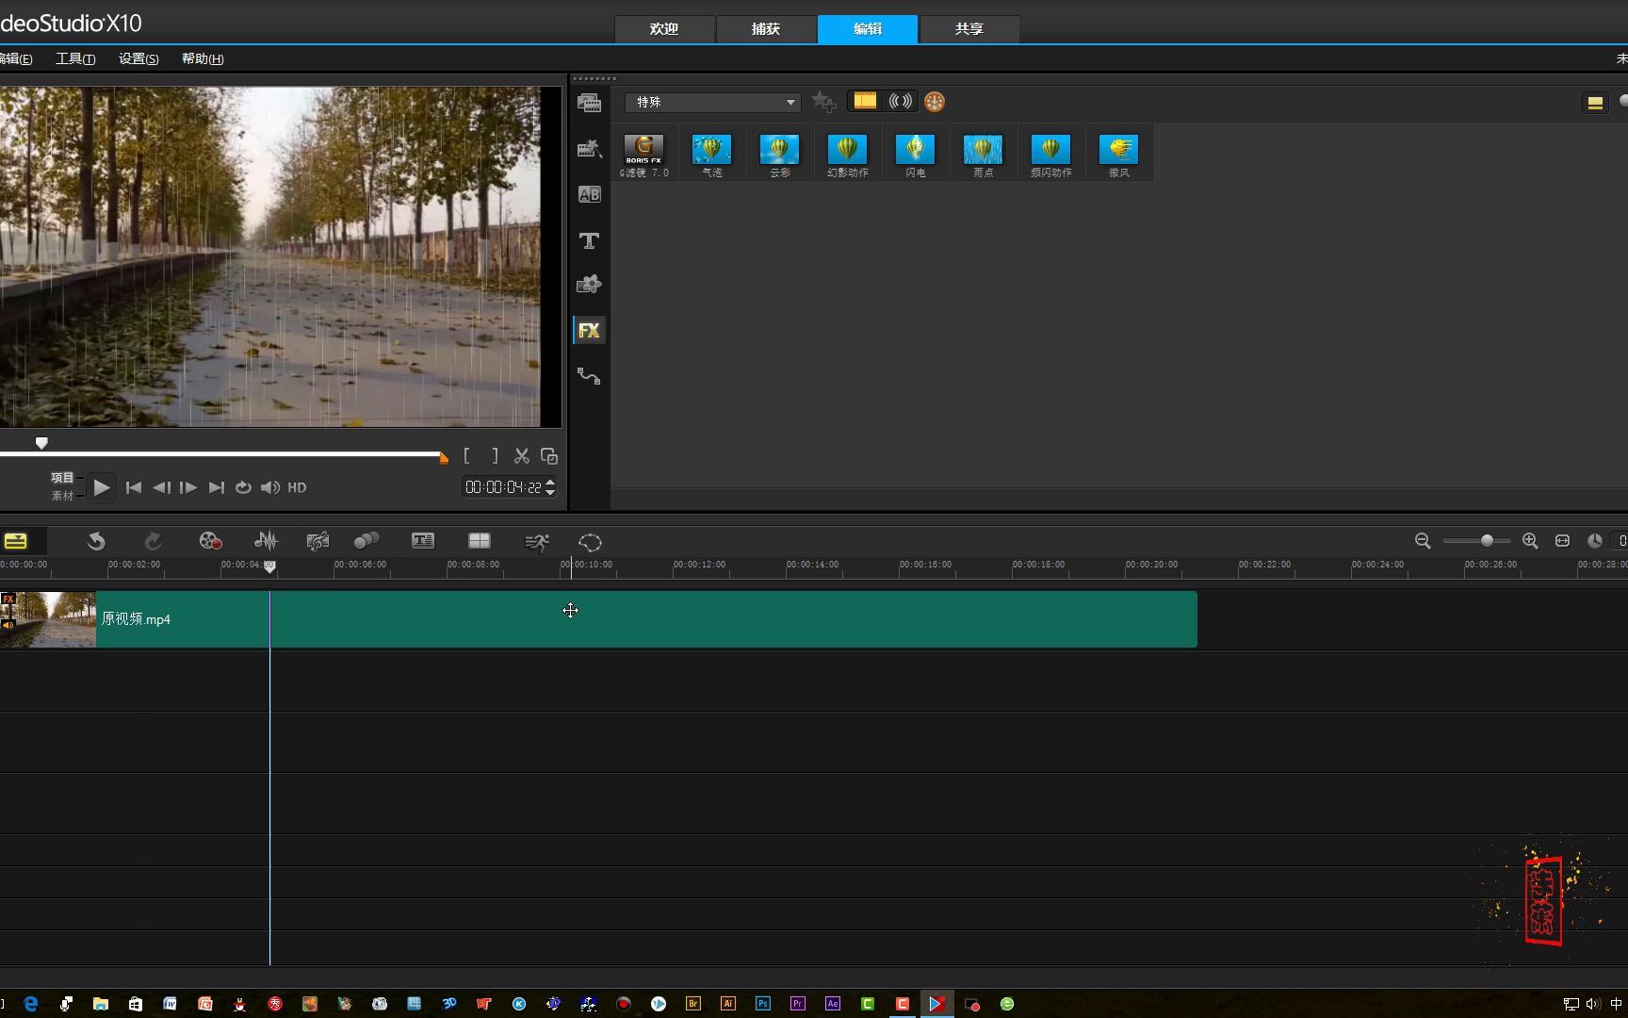The width and height of the screenshot is (1628, 1018).
Task: Switch to the 共享 share tab
Action: pyautogui.click(x=969, y=29)
